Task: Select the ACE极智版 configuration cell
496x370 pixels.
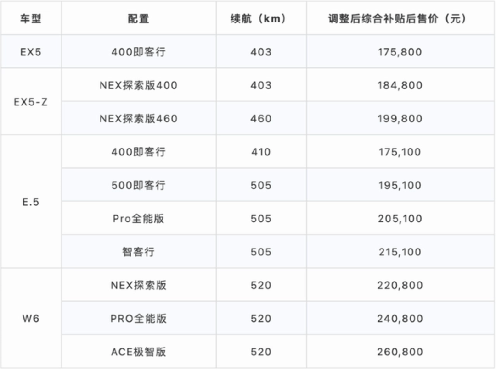Action: tap(138, 352)
